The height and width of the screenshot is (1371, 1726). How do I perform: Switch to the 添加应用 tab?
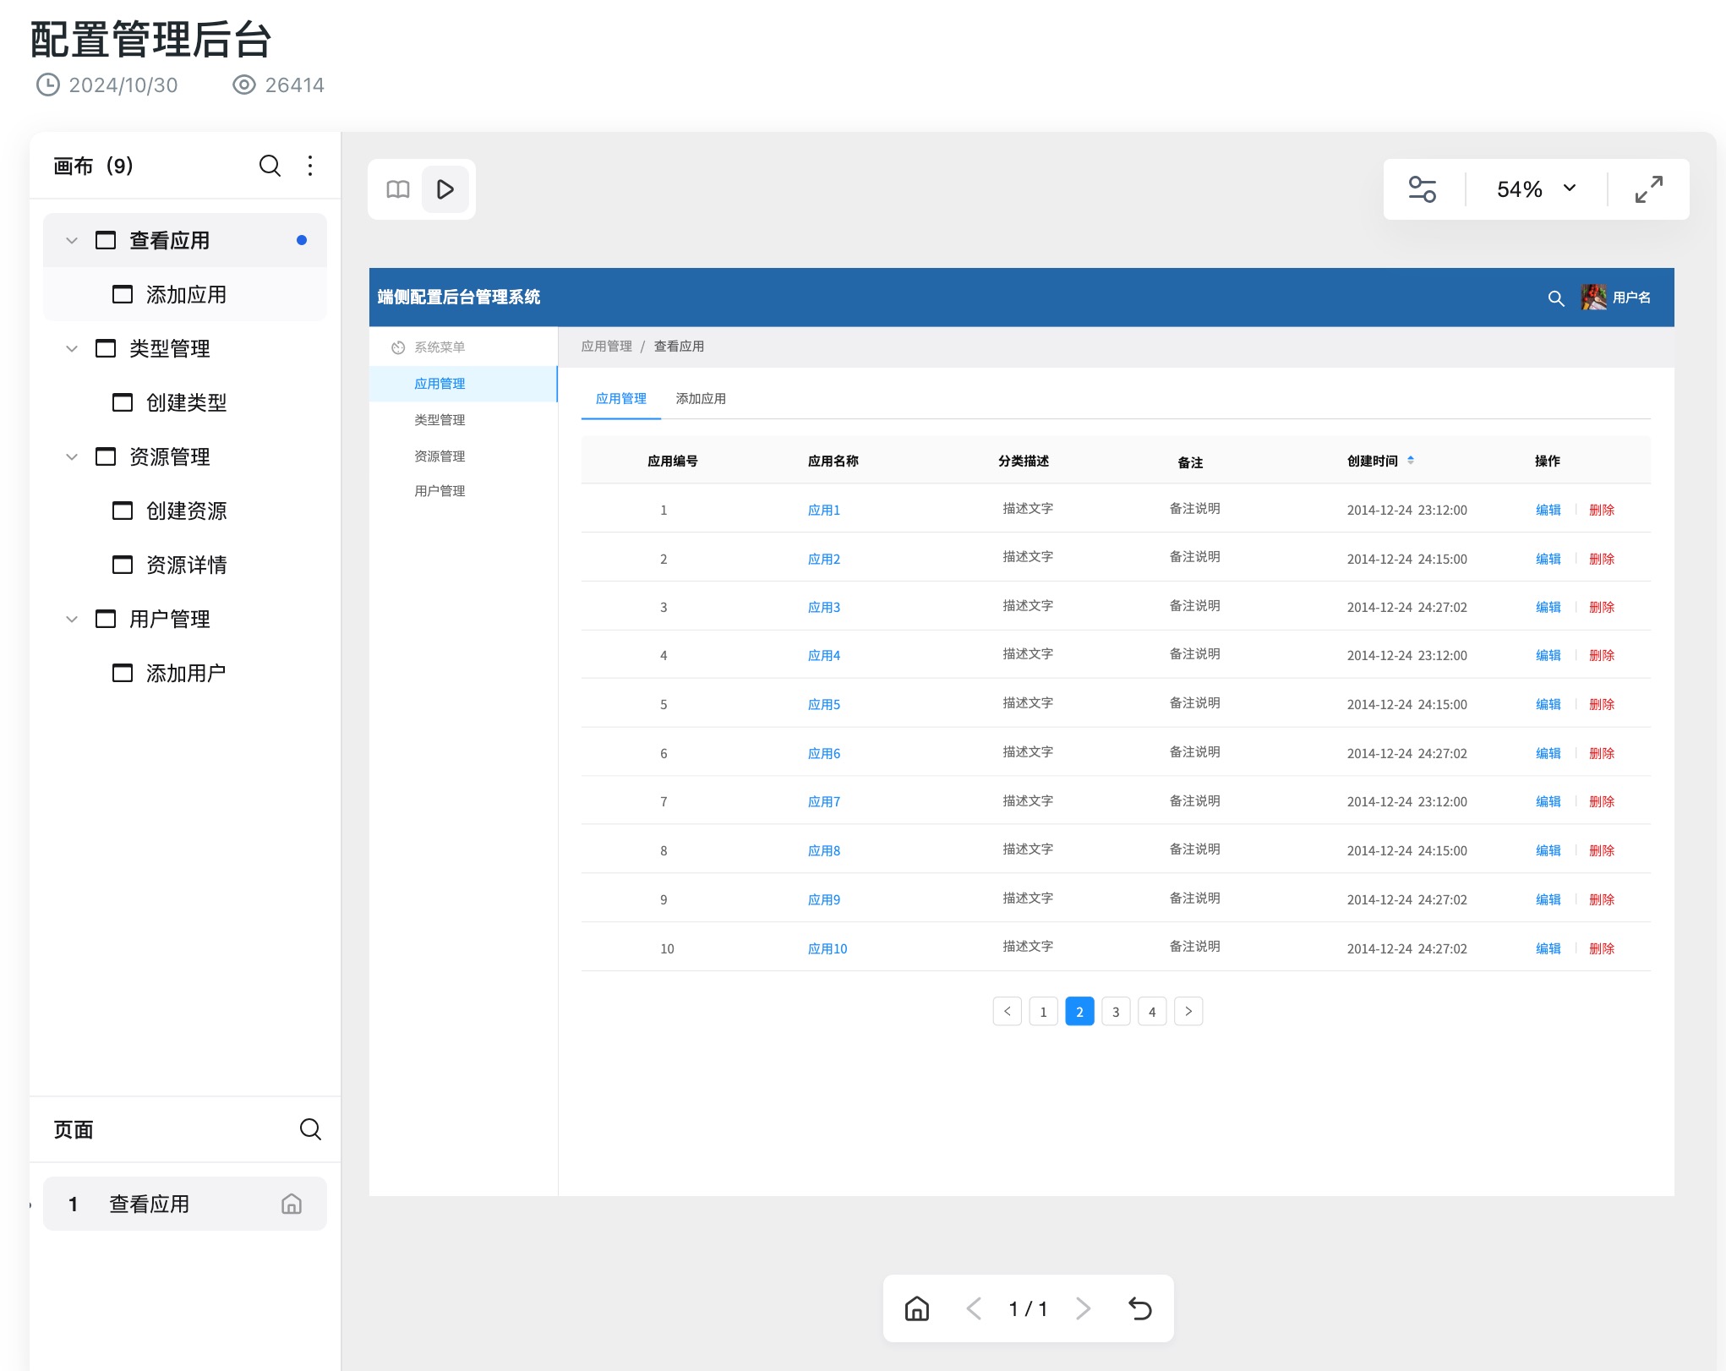(x=701, y=399)
